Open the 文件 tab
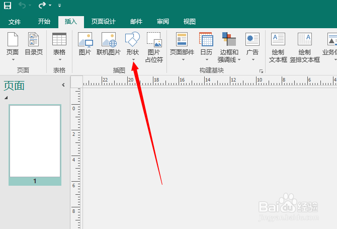The image size is (337, 229). coord(15,22)
